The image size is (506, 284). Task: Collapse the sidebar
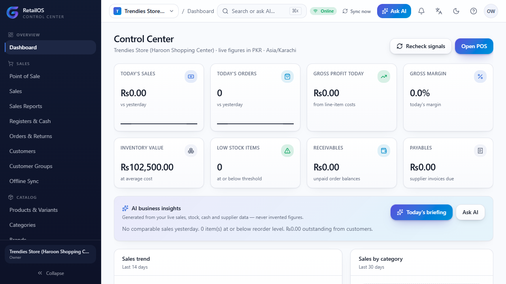click(51, 273)
